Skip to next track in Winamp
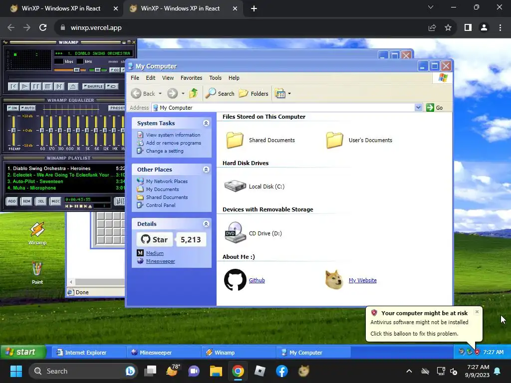The height and width of the screenshot is (383, 511). pos(59,86)
